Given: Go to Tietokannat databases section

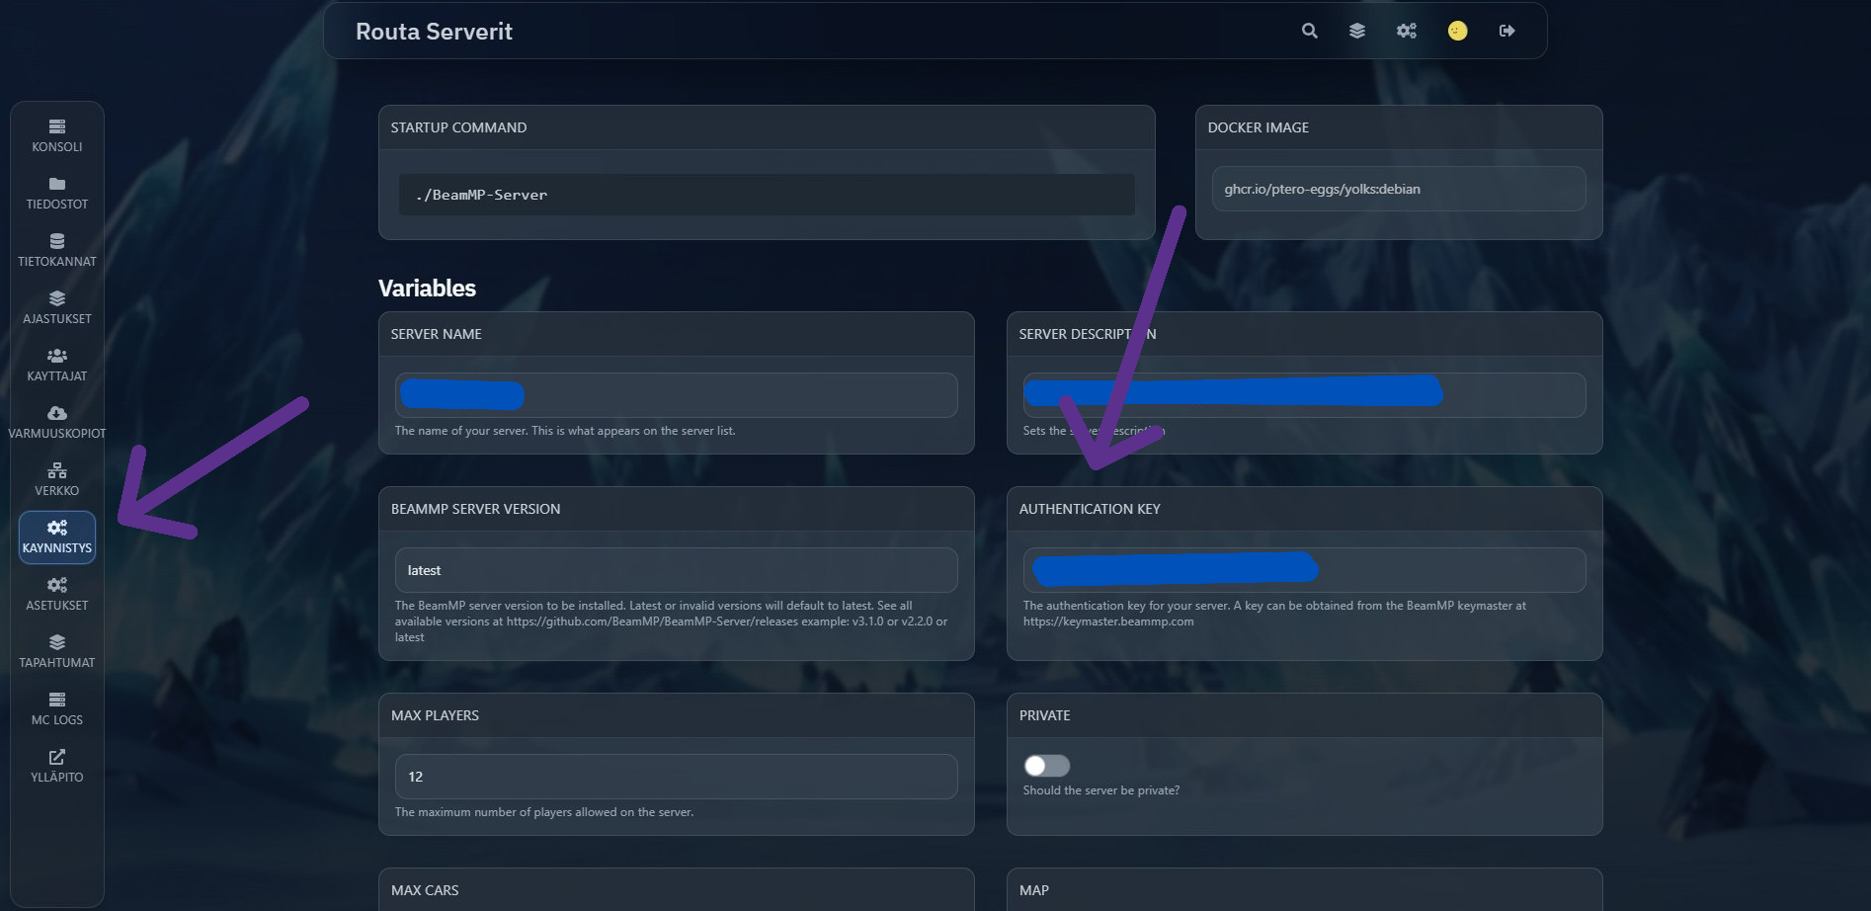Looking at the screenshot, I should tap(57, 250).
